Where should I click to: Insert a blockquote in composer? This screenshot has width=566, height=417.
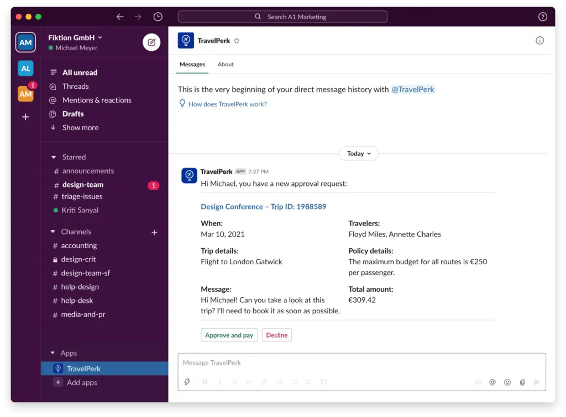pyautogui.click(x=308, y=382)
